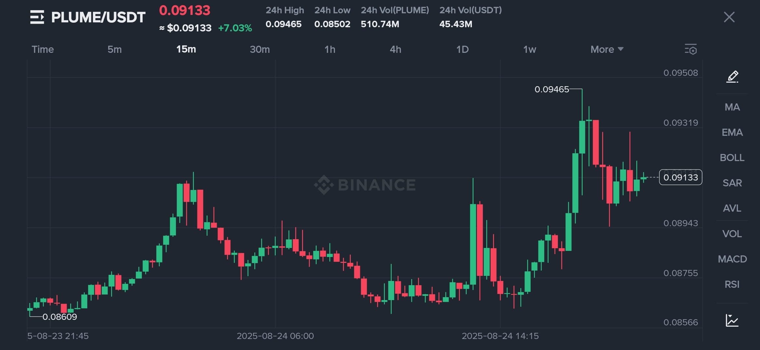Select the 5m interval

[x=115, y=49]
